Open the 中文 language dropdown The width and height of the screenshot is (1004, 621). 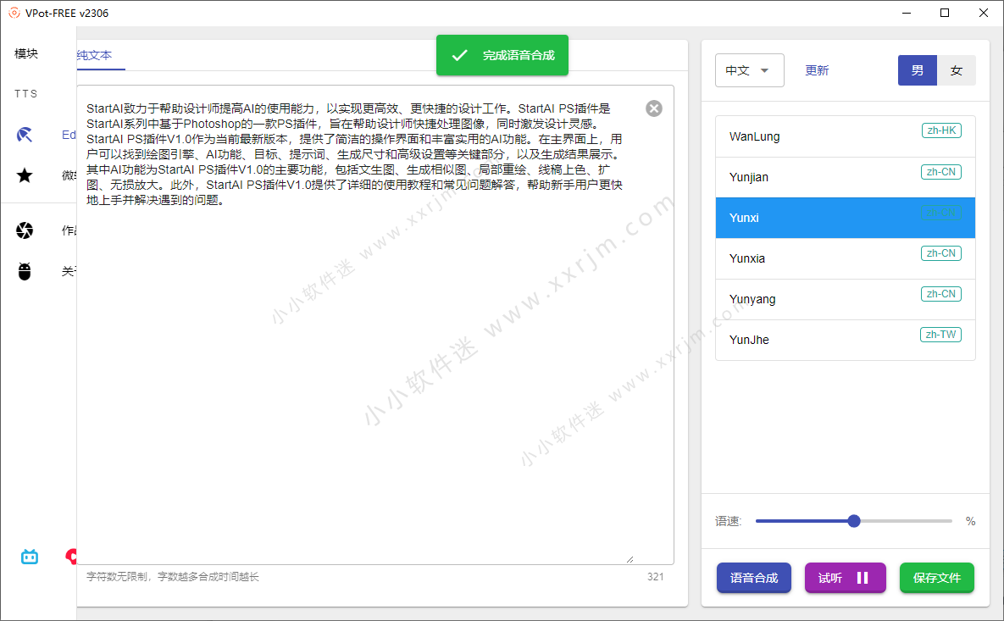[749, 71]
